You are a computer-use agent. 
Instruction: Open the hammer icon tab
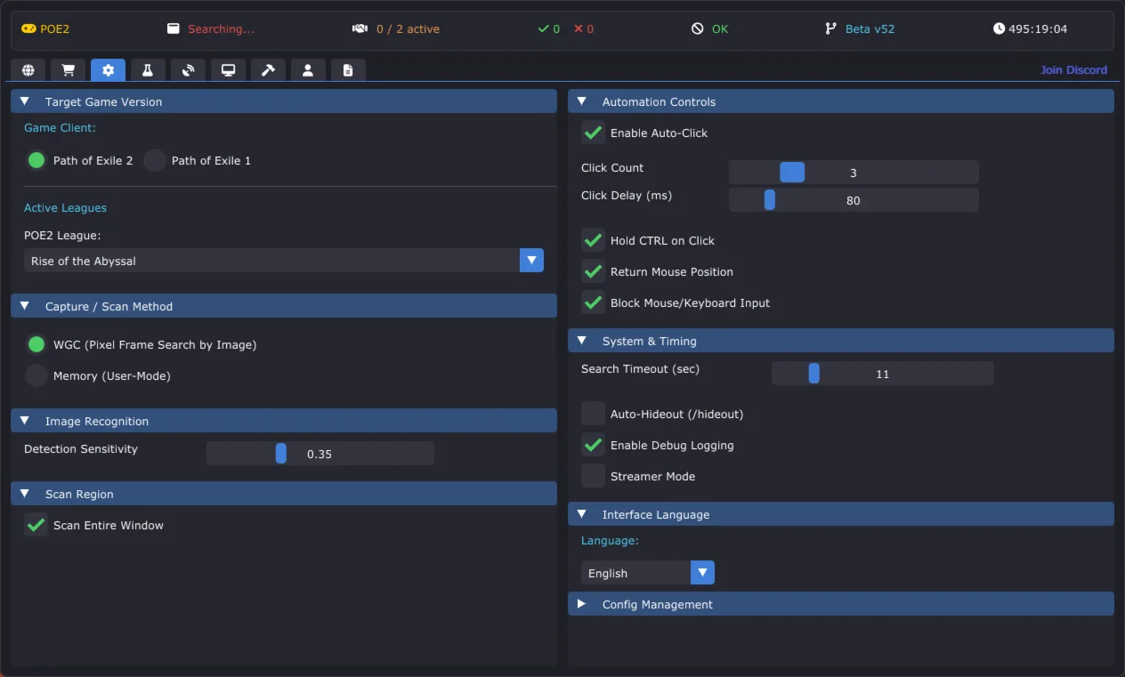coord(268,70)
